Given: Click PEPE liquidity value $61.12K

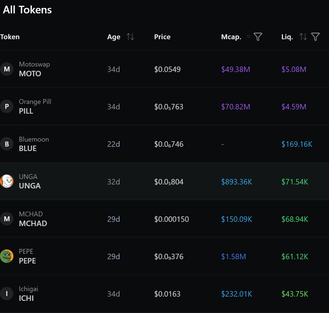Looking at the screenshot, I should point(295,256).
